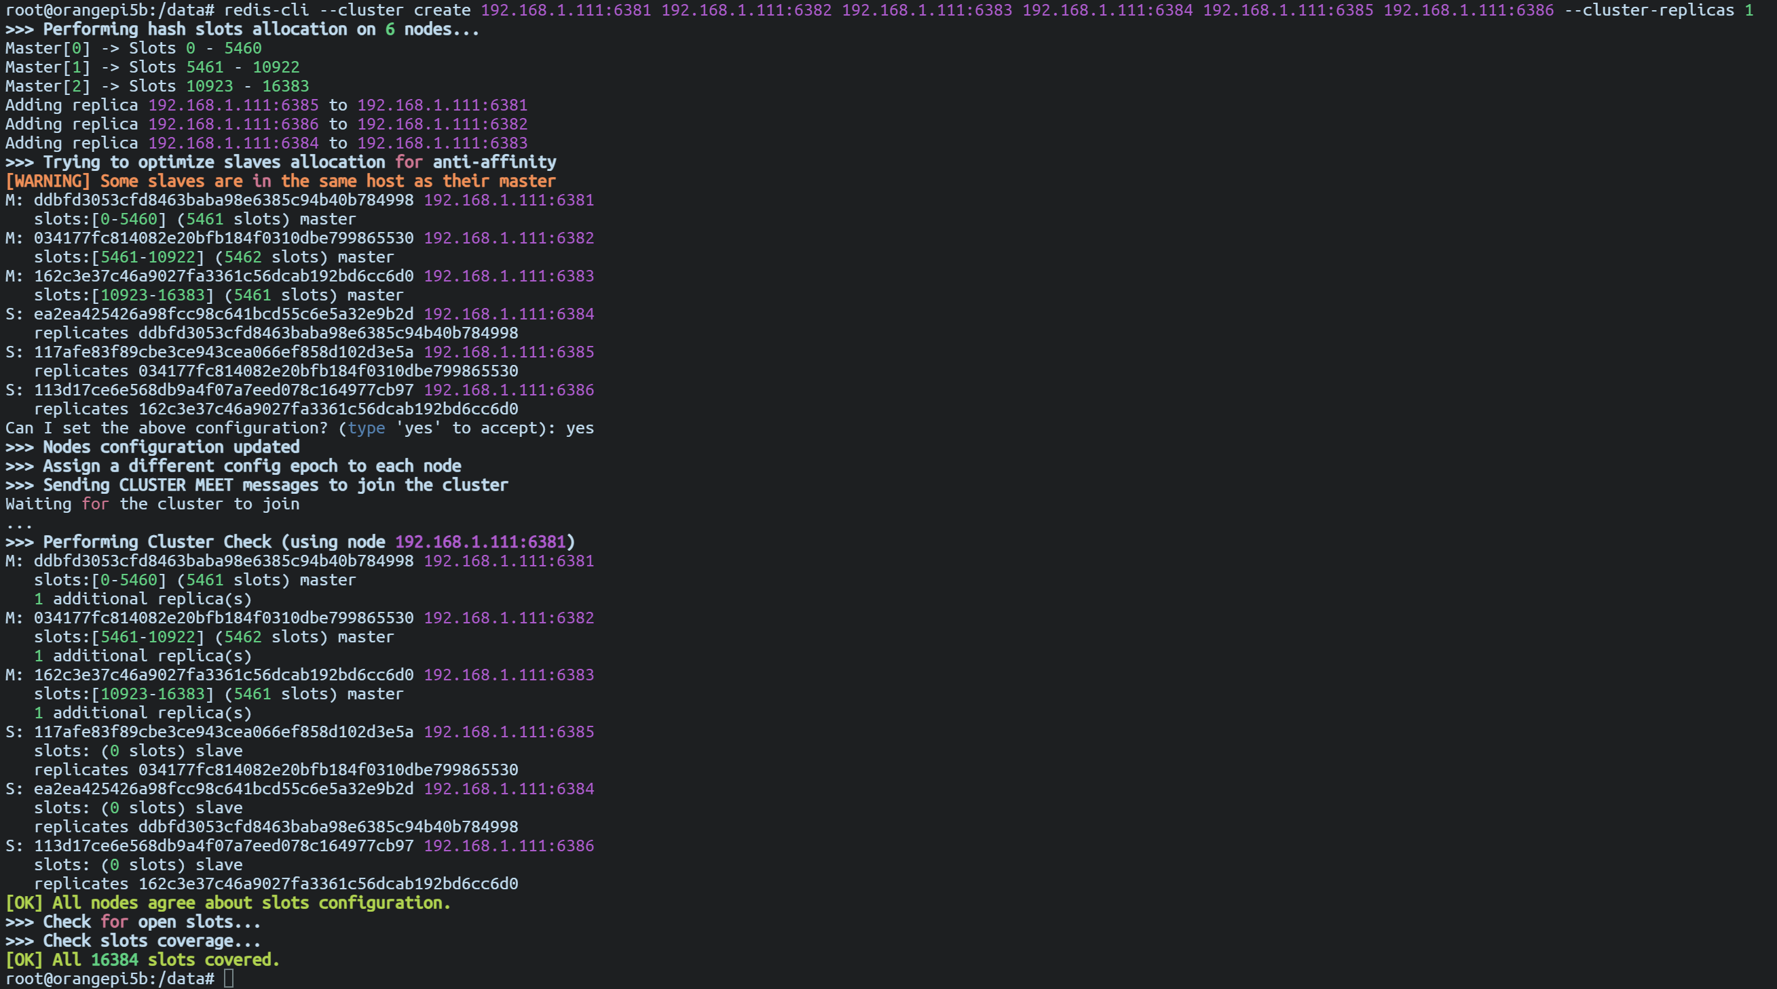
Task: Click the --cluster-replicas option in the command
Action: (1649, 10)
